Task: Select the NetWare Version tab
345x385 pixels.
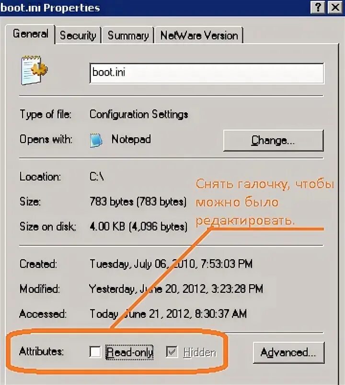Action: click(199, 36)
